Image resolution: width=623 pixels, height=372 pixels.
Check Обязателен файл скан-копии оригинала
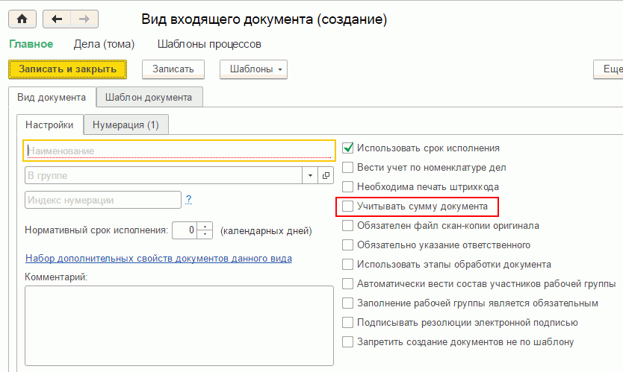(x=347, y=225)
